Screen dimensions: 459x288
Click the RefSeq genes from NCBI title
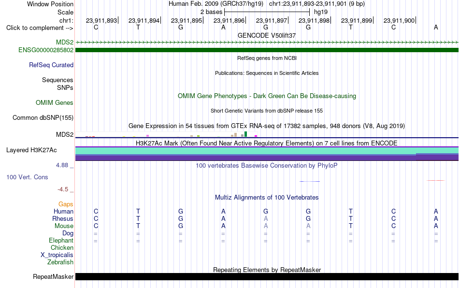(x=267, y=58)
